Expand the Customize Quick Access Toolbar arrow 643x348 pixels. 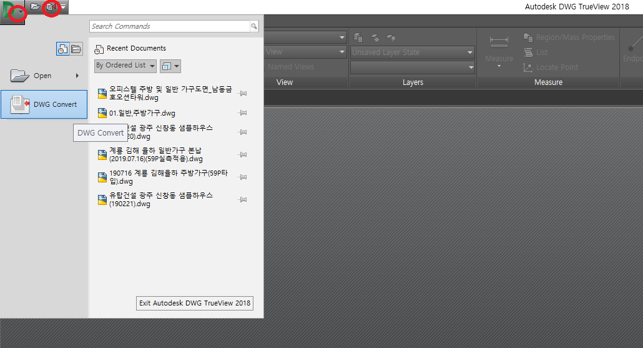[64, 7]
